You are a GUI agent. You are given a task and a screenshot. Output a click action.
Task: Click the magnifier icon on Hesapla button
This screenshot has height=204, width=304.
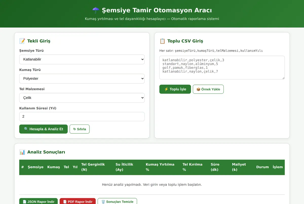(x=26, y=129)
